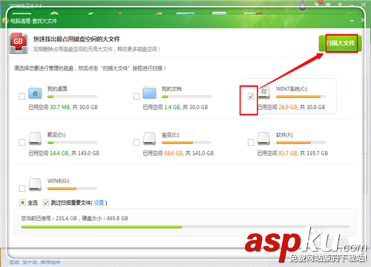
Task: Uncheck the WIN7系统(C:) checkbox
Action: (x=251, y=96)
